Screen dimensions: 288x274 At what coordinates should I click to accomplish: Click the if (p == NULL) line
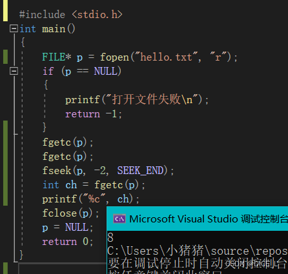[82, 72]
